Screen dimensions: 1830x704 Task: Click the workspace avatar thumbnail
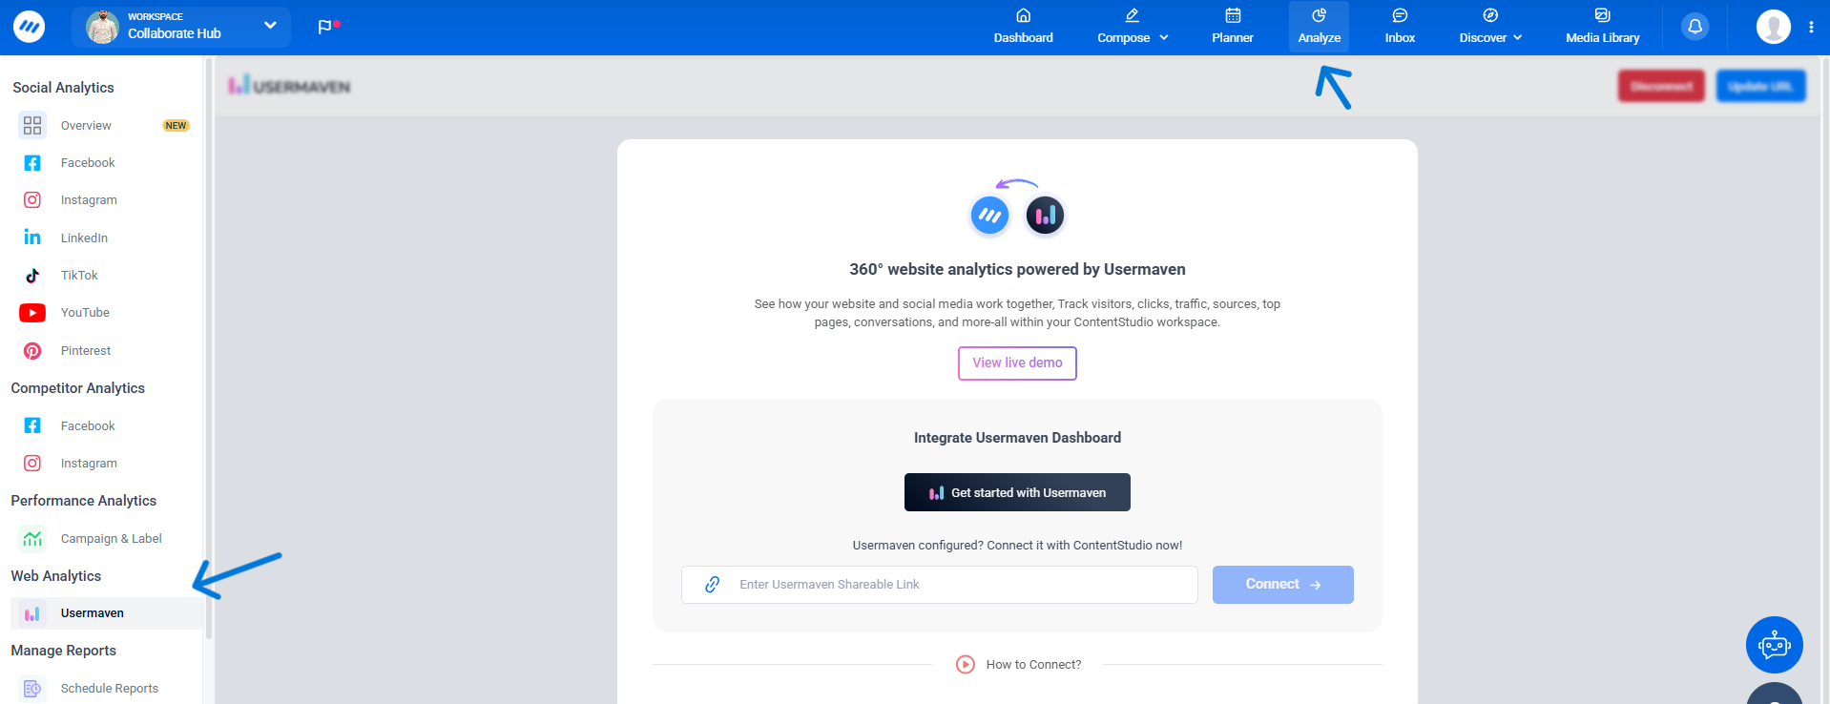(x=102, y=27)
